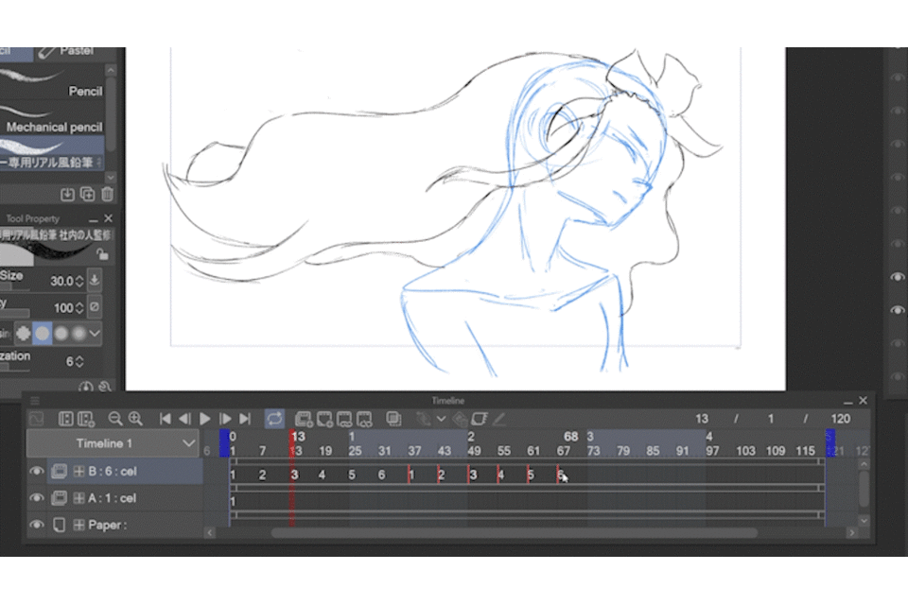Import sub tool material icon
The height and width of the screenshot is (605, 908).
[x=68, y=195]
